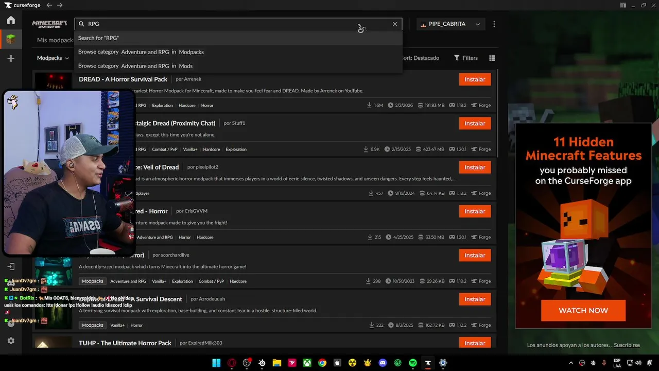This screenshot has width=659, height=371.
Task: Open author Azrodeuuuh's page
Action: 212,299
